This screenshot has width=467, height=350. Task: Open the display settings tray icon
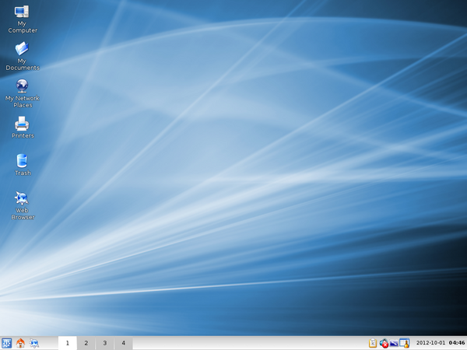[394, 343]
